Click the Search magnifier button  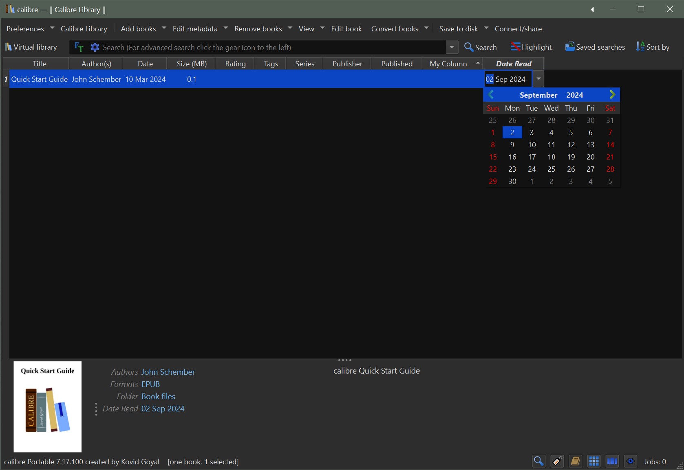481,47
